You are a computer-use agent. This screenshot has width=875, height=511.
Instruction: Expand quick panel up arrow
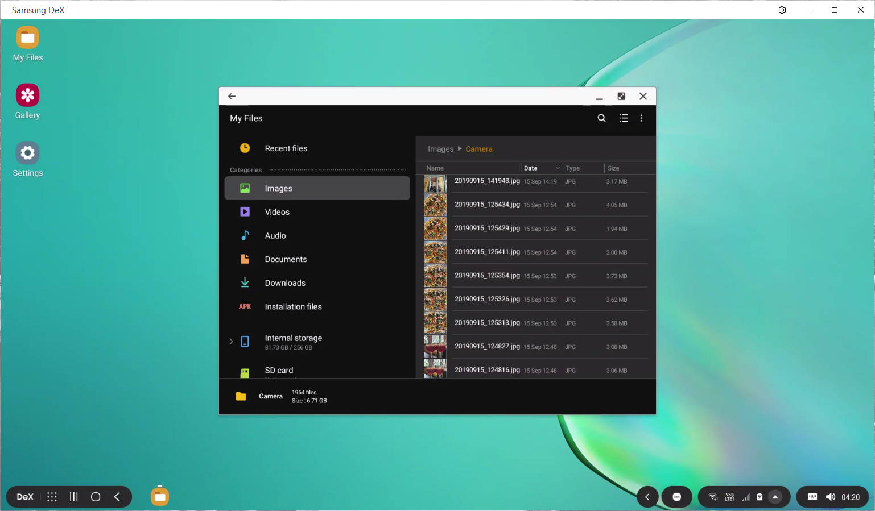(775, 497)
